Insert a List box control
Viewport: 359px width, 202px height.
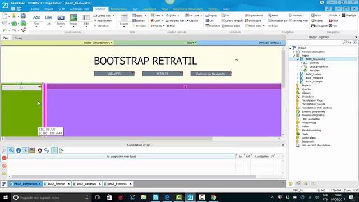coord(139,21)
